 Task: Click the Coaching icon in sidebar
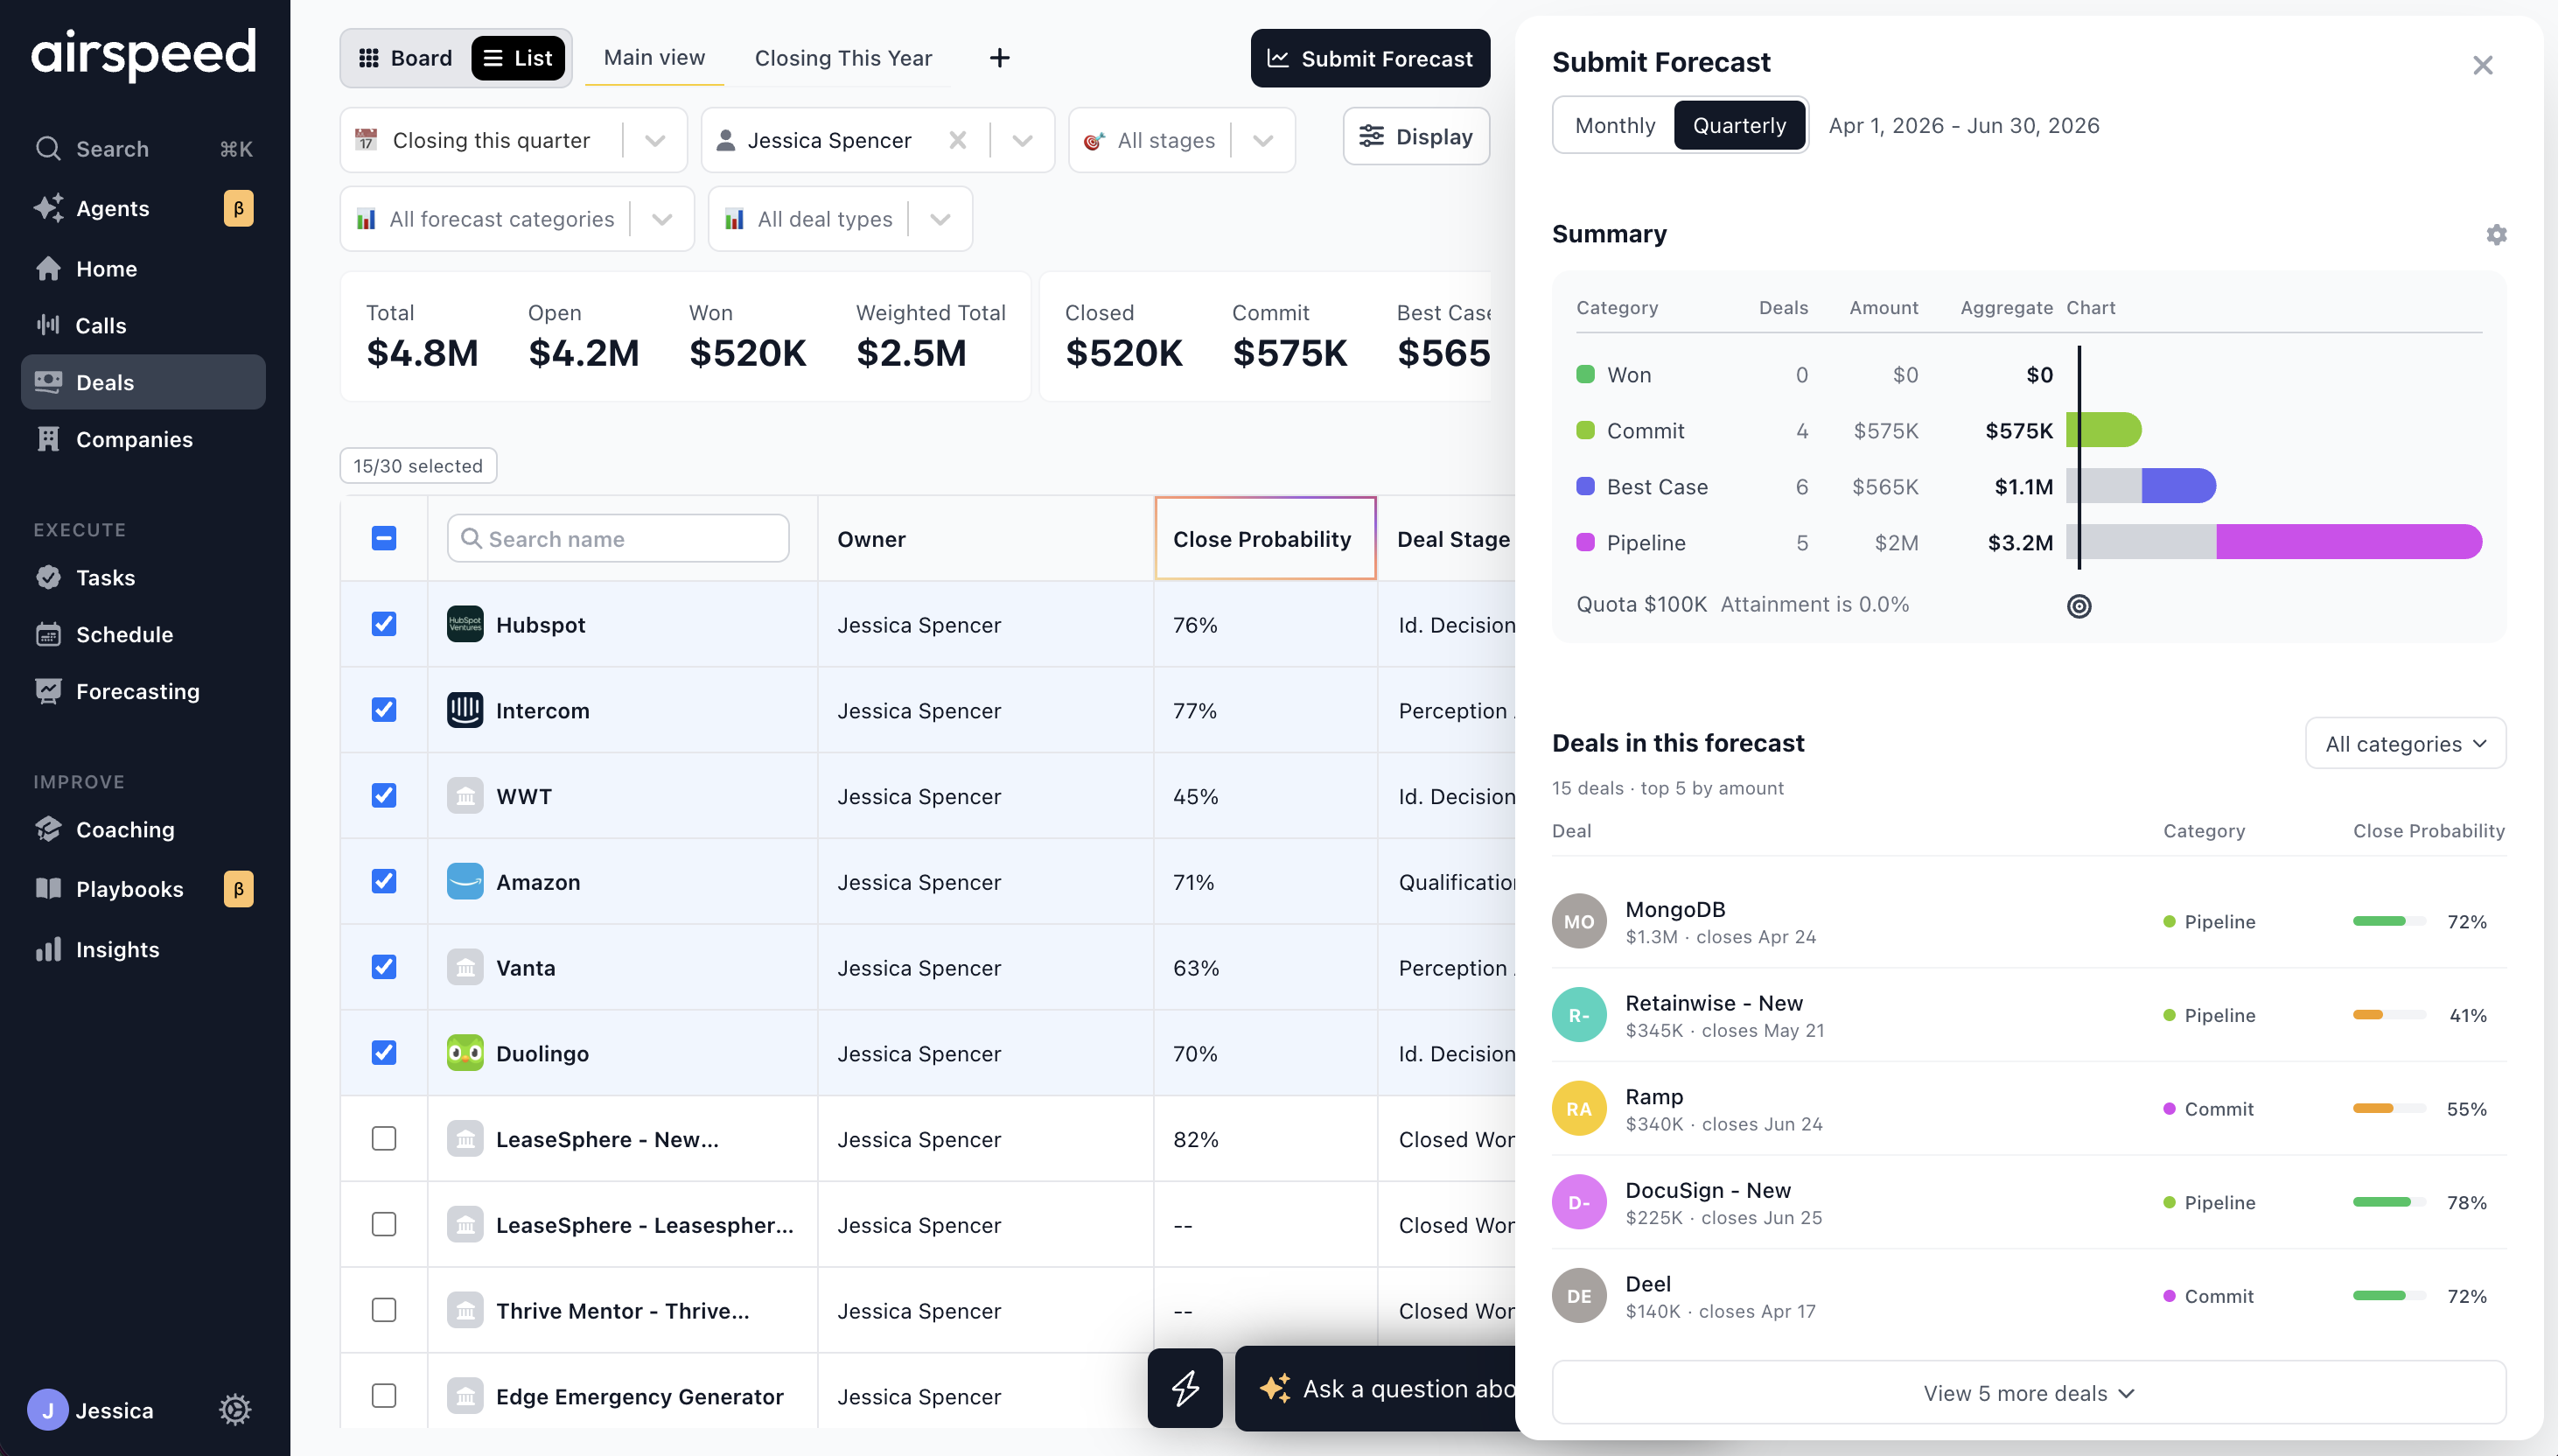click(x=48, y=829)
